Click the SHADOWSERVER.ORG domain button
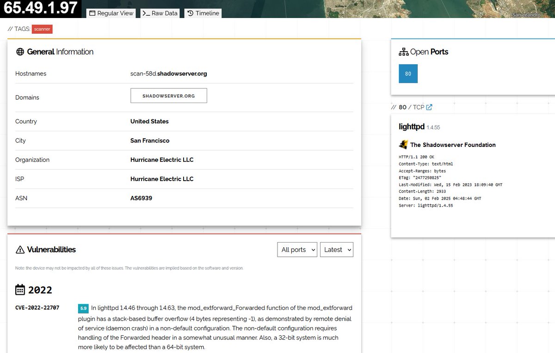The image size is (555, 353). pyautogui.click(x=169, y=96)
